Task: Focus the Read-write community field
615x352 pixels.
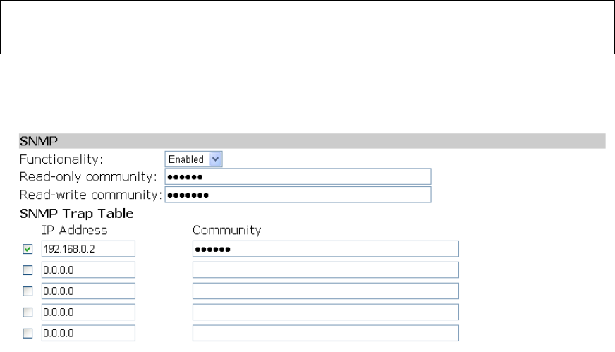Action: click(298, 195)
